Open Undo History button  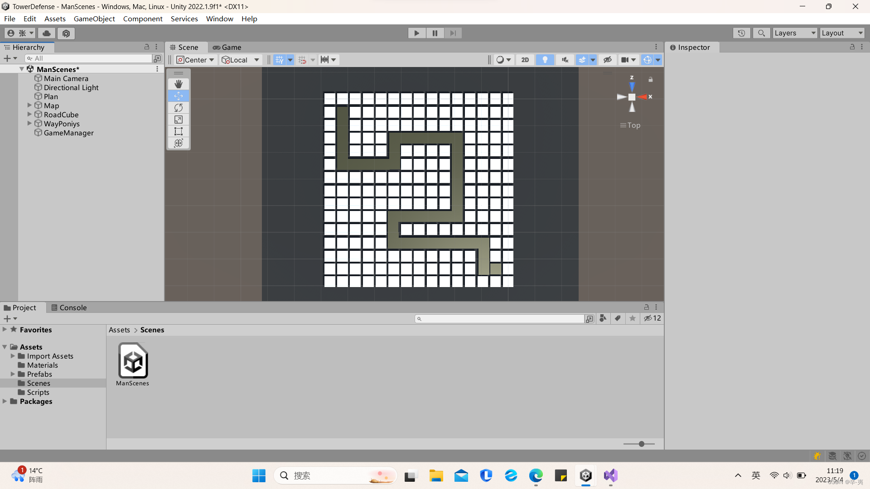tap(741, 33)
